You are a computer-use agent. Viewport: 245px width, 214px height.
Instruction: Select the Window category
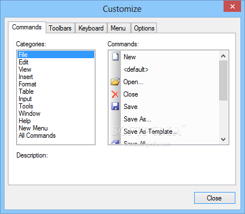56,113
